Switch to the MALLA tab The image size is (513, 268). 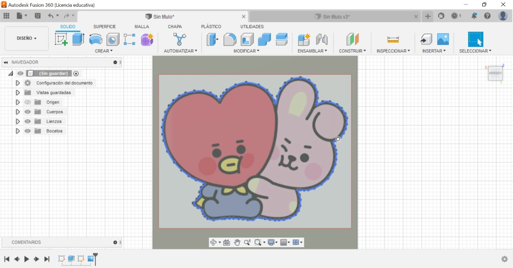(x=142, y=27)
